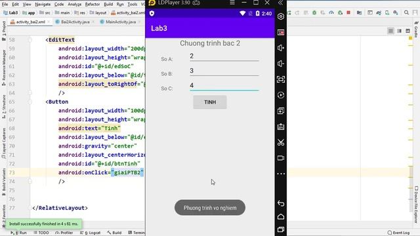Viewport: 420px width, 236px height.
Task: Open Profiler tool window
Action: coord(64,233)
